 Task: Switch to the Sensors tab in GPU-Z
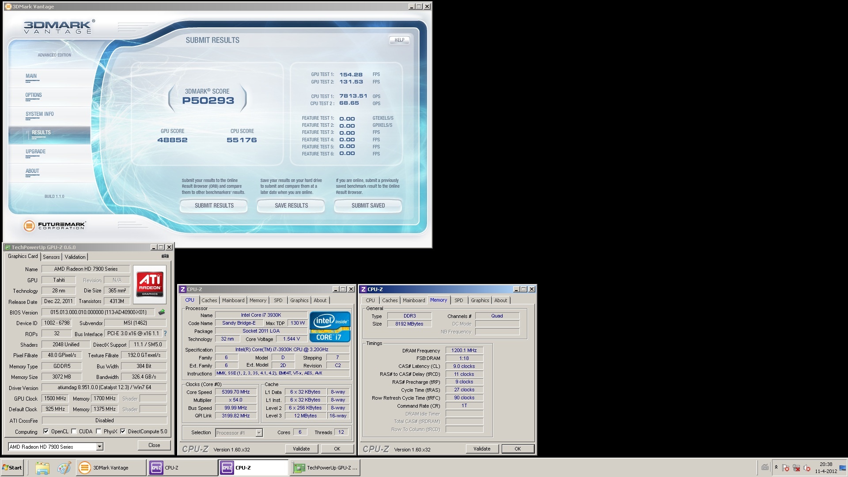coord(51,257)
